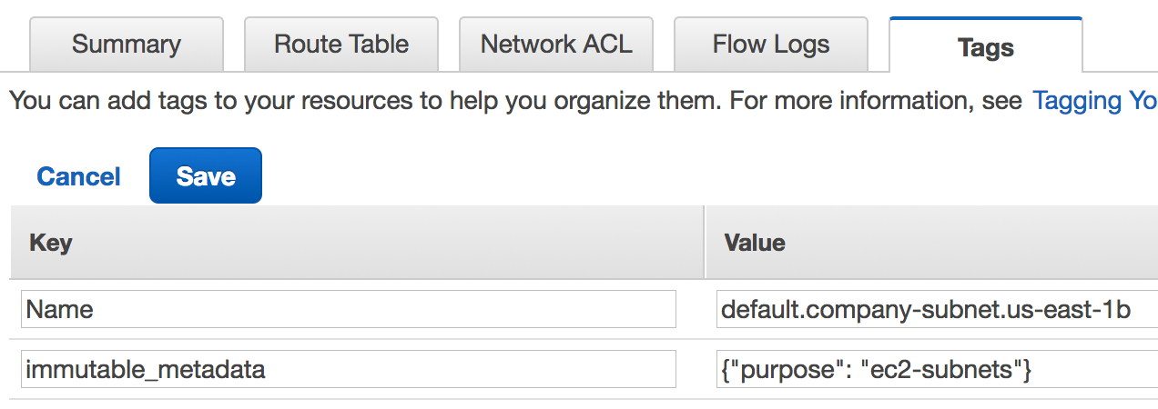Click the Key column header
Viewport: 1158px width, 409px height.
pos(51,243)
